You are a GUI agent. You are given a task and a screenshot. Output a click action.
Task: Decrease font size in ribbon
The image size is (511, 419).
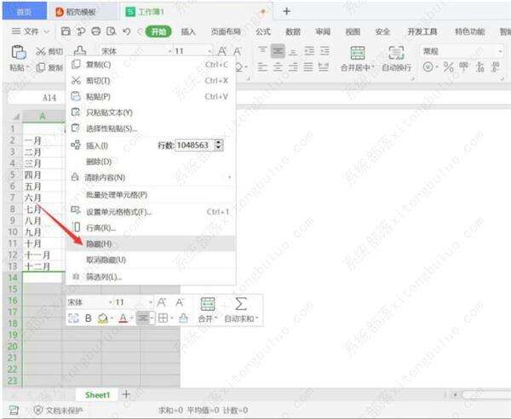point(238,51)
